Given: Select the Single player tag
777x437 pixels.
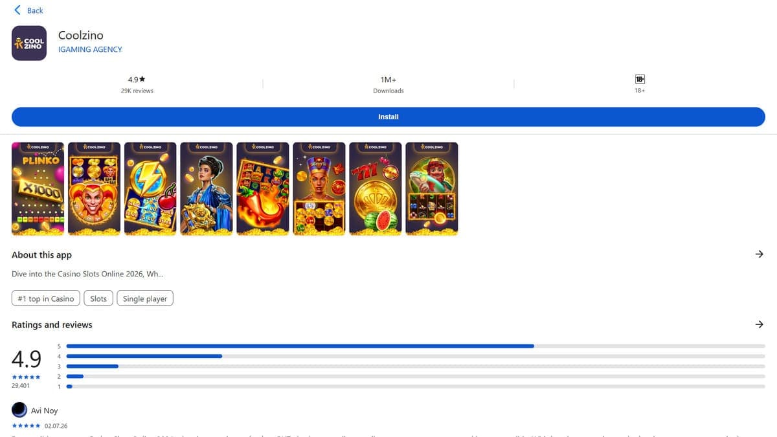Looking at the screenshot, I should pos(145,298).
